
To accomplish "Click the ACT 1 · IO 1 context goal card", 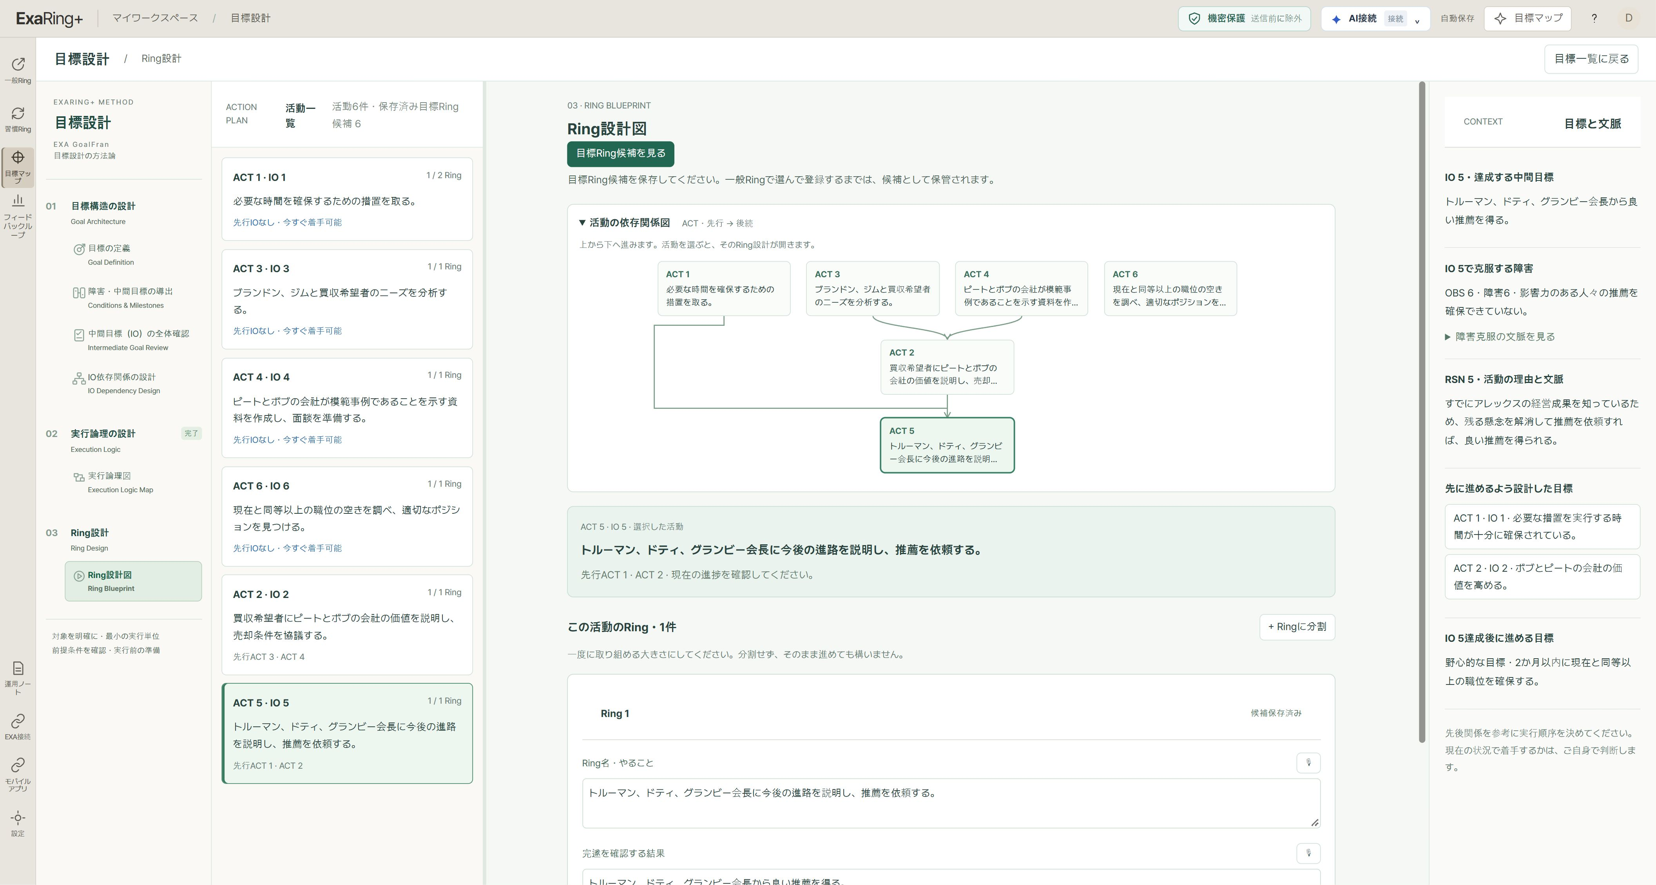I will [x=1542, y=527].
